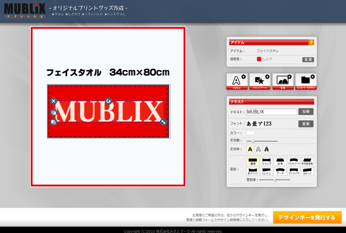
Task: Bring the selected text layer forward
Action: [53, 113]
